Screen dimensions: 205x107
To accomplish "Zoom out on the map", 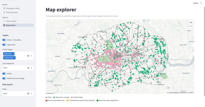I will [x=191, y=26].
